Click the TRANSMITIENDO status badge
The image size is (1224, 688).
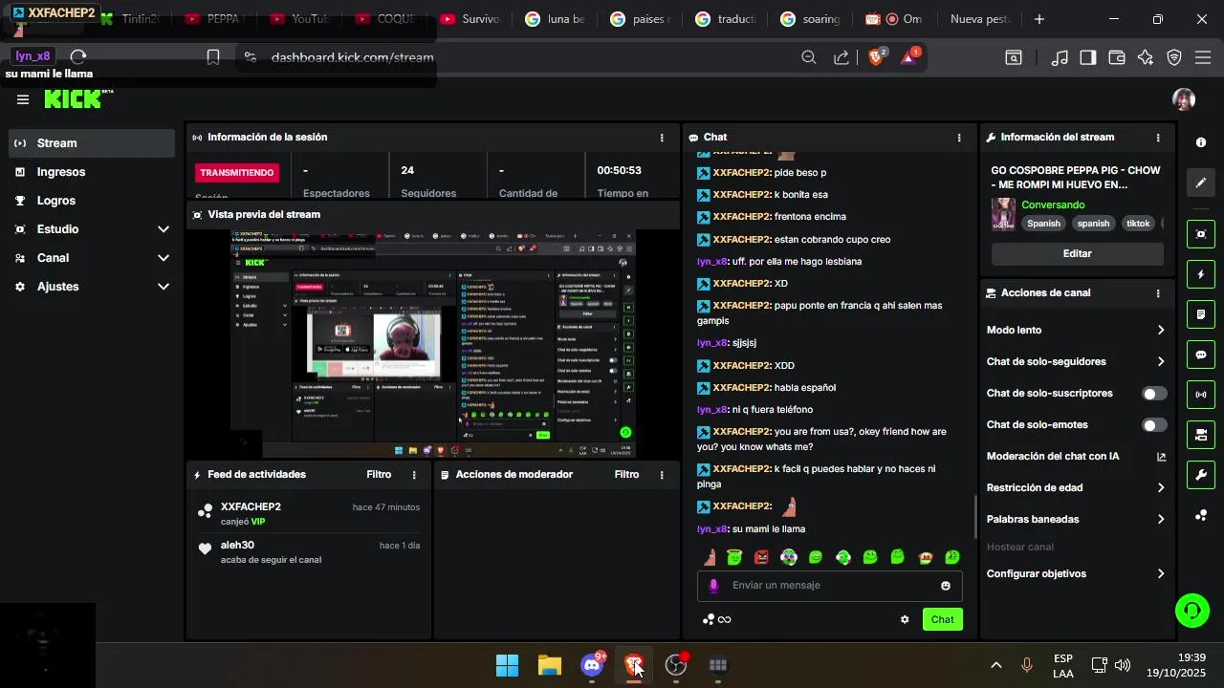point(236,173)
